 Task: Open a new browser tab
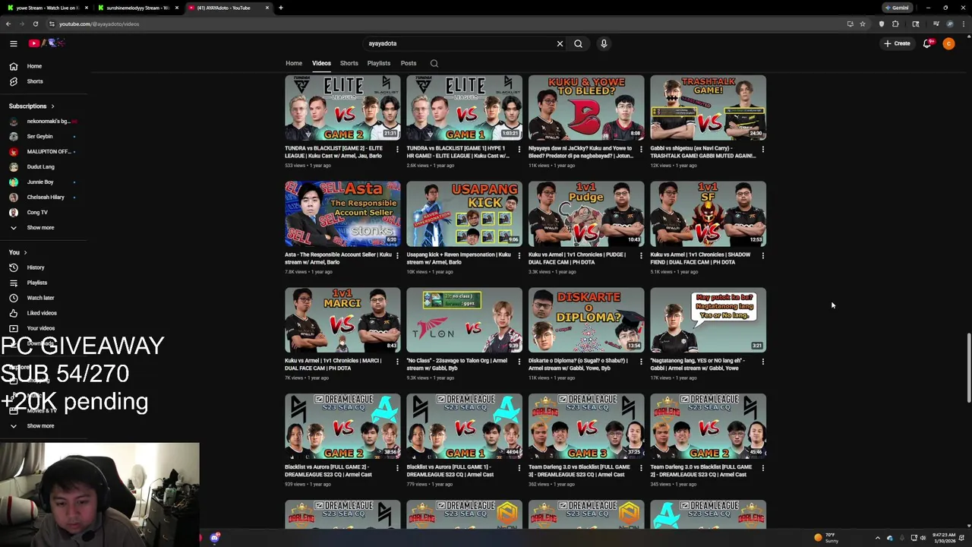coord(280,8)
